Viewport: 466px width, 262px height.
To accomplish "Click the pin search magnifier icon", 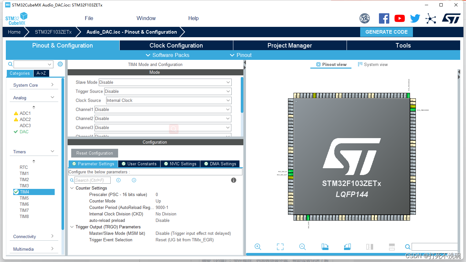I will [x=408, y=247].
